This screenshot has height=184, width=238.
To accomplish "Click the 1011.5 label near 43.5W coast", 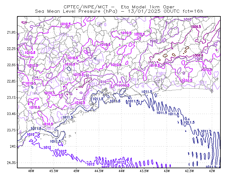I will (x=147, y=91).
